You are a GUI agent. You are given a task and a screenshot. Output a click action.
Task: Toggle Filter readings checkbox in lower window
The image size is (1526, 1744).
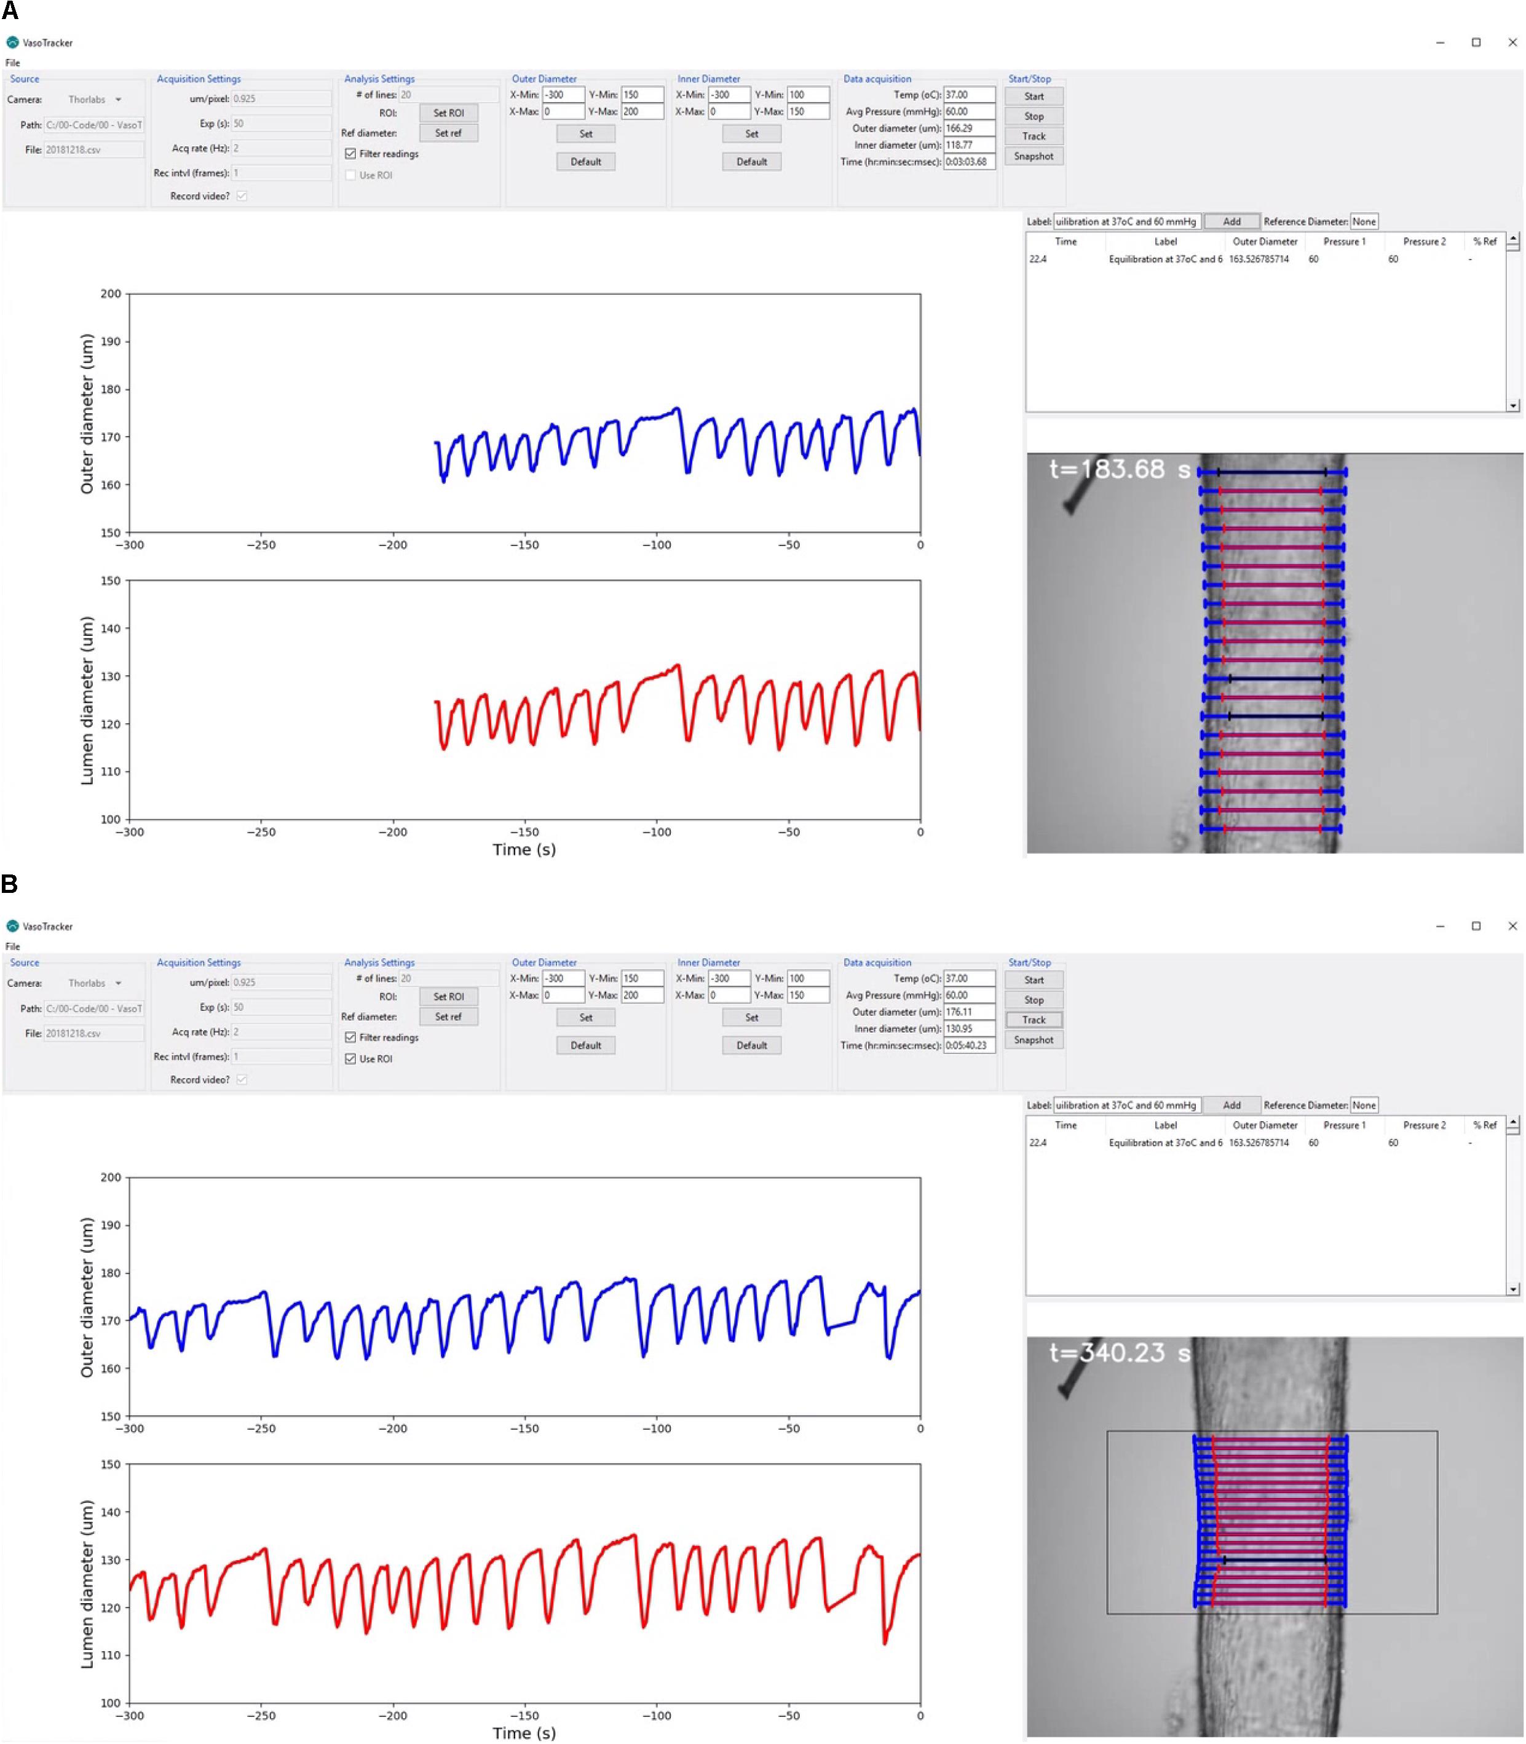(x=350, y=1037)
